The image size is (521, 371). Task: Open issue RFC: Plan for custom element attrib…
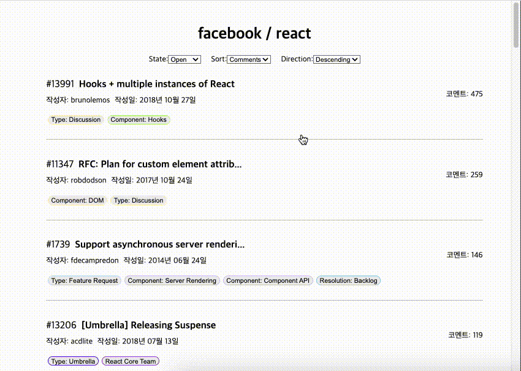[160, 164]
